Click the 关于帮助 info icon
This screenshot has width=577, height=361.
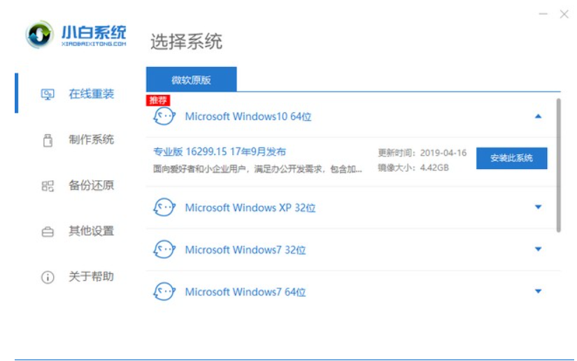coord(48,277)
